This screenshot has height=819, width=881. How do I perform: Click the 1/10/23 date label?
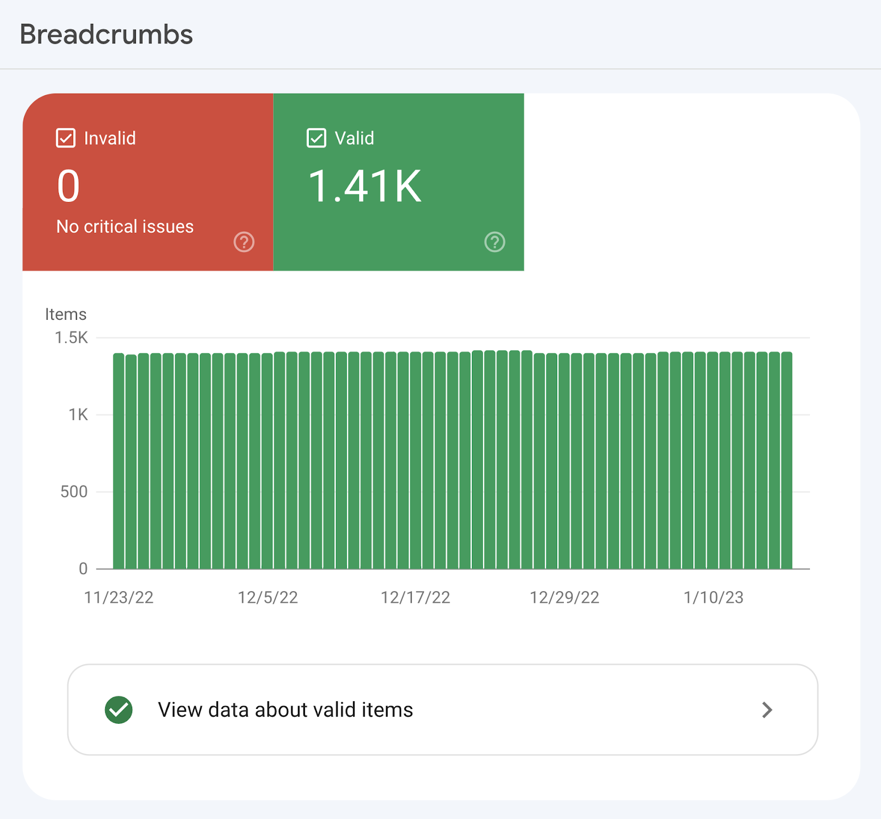coord(713,598)
